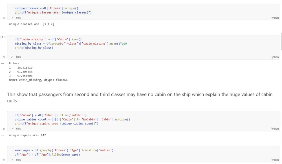Screen dimensions: 282x164
Task: Click execution count [7] label
Action: [x=3, y=57]
